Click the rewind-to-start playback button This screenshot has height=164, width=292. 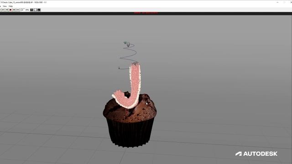tap(3, 10)
